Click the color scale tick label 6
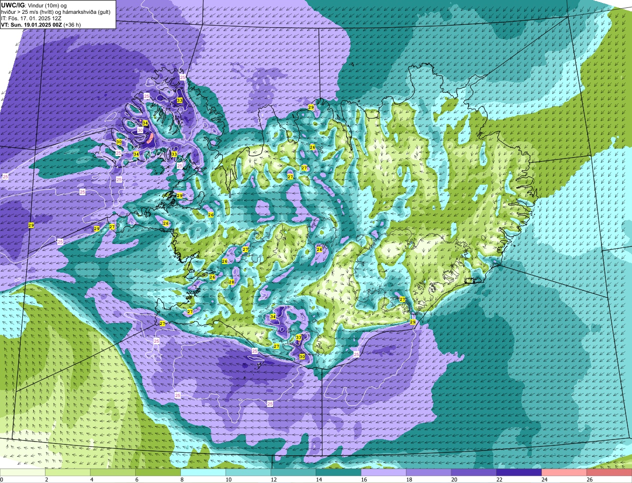Screen dimensions: 632x483 tap(136, 480)
